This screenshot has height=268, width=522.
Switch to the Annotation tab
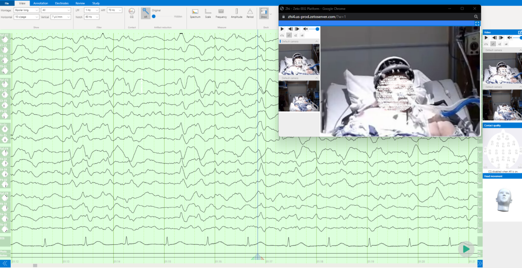pyautogui.click(x=40, y=3)
